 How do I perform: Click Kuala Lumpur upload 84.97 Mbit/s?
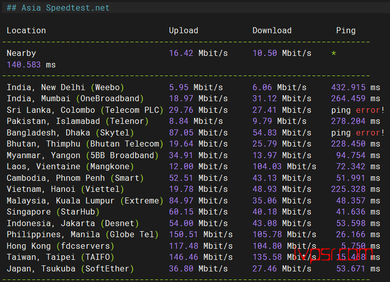pyautogui.click(x=198, y=200)
